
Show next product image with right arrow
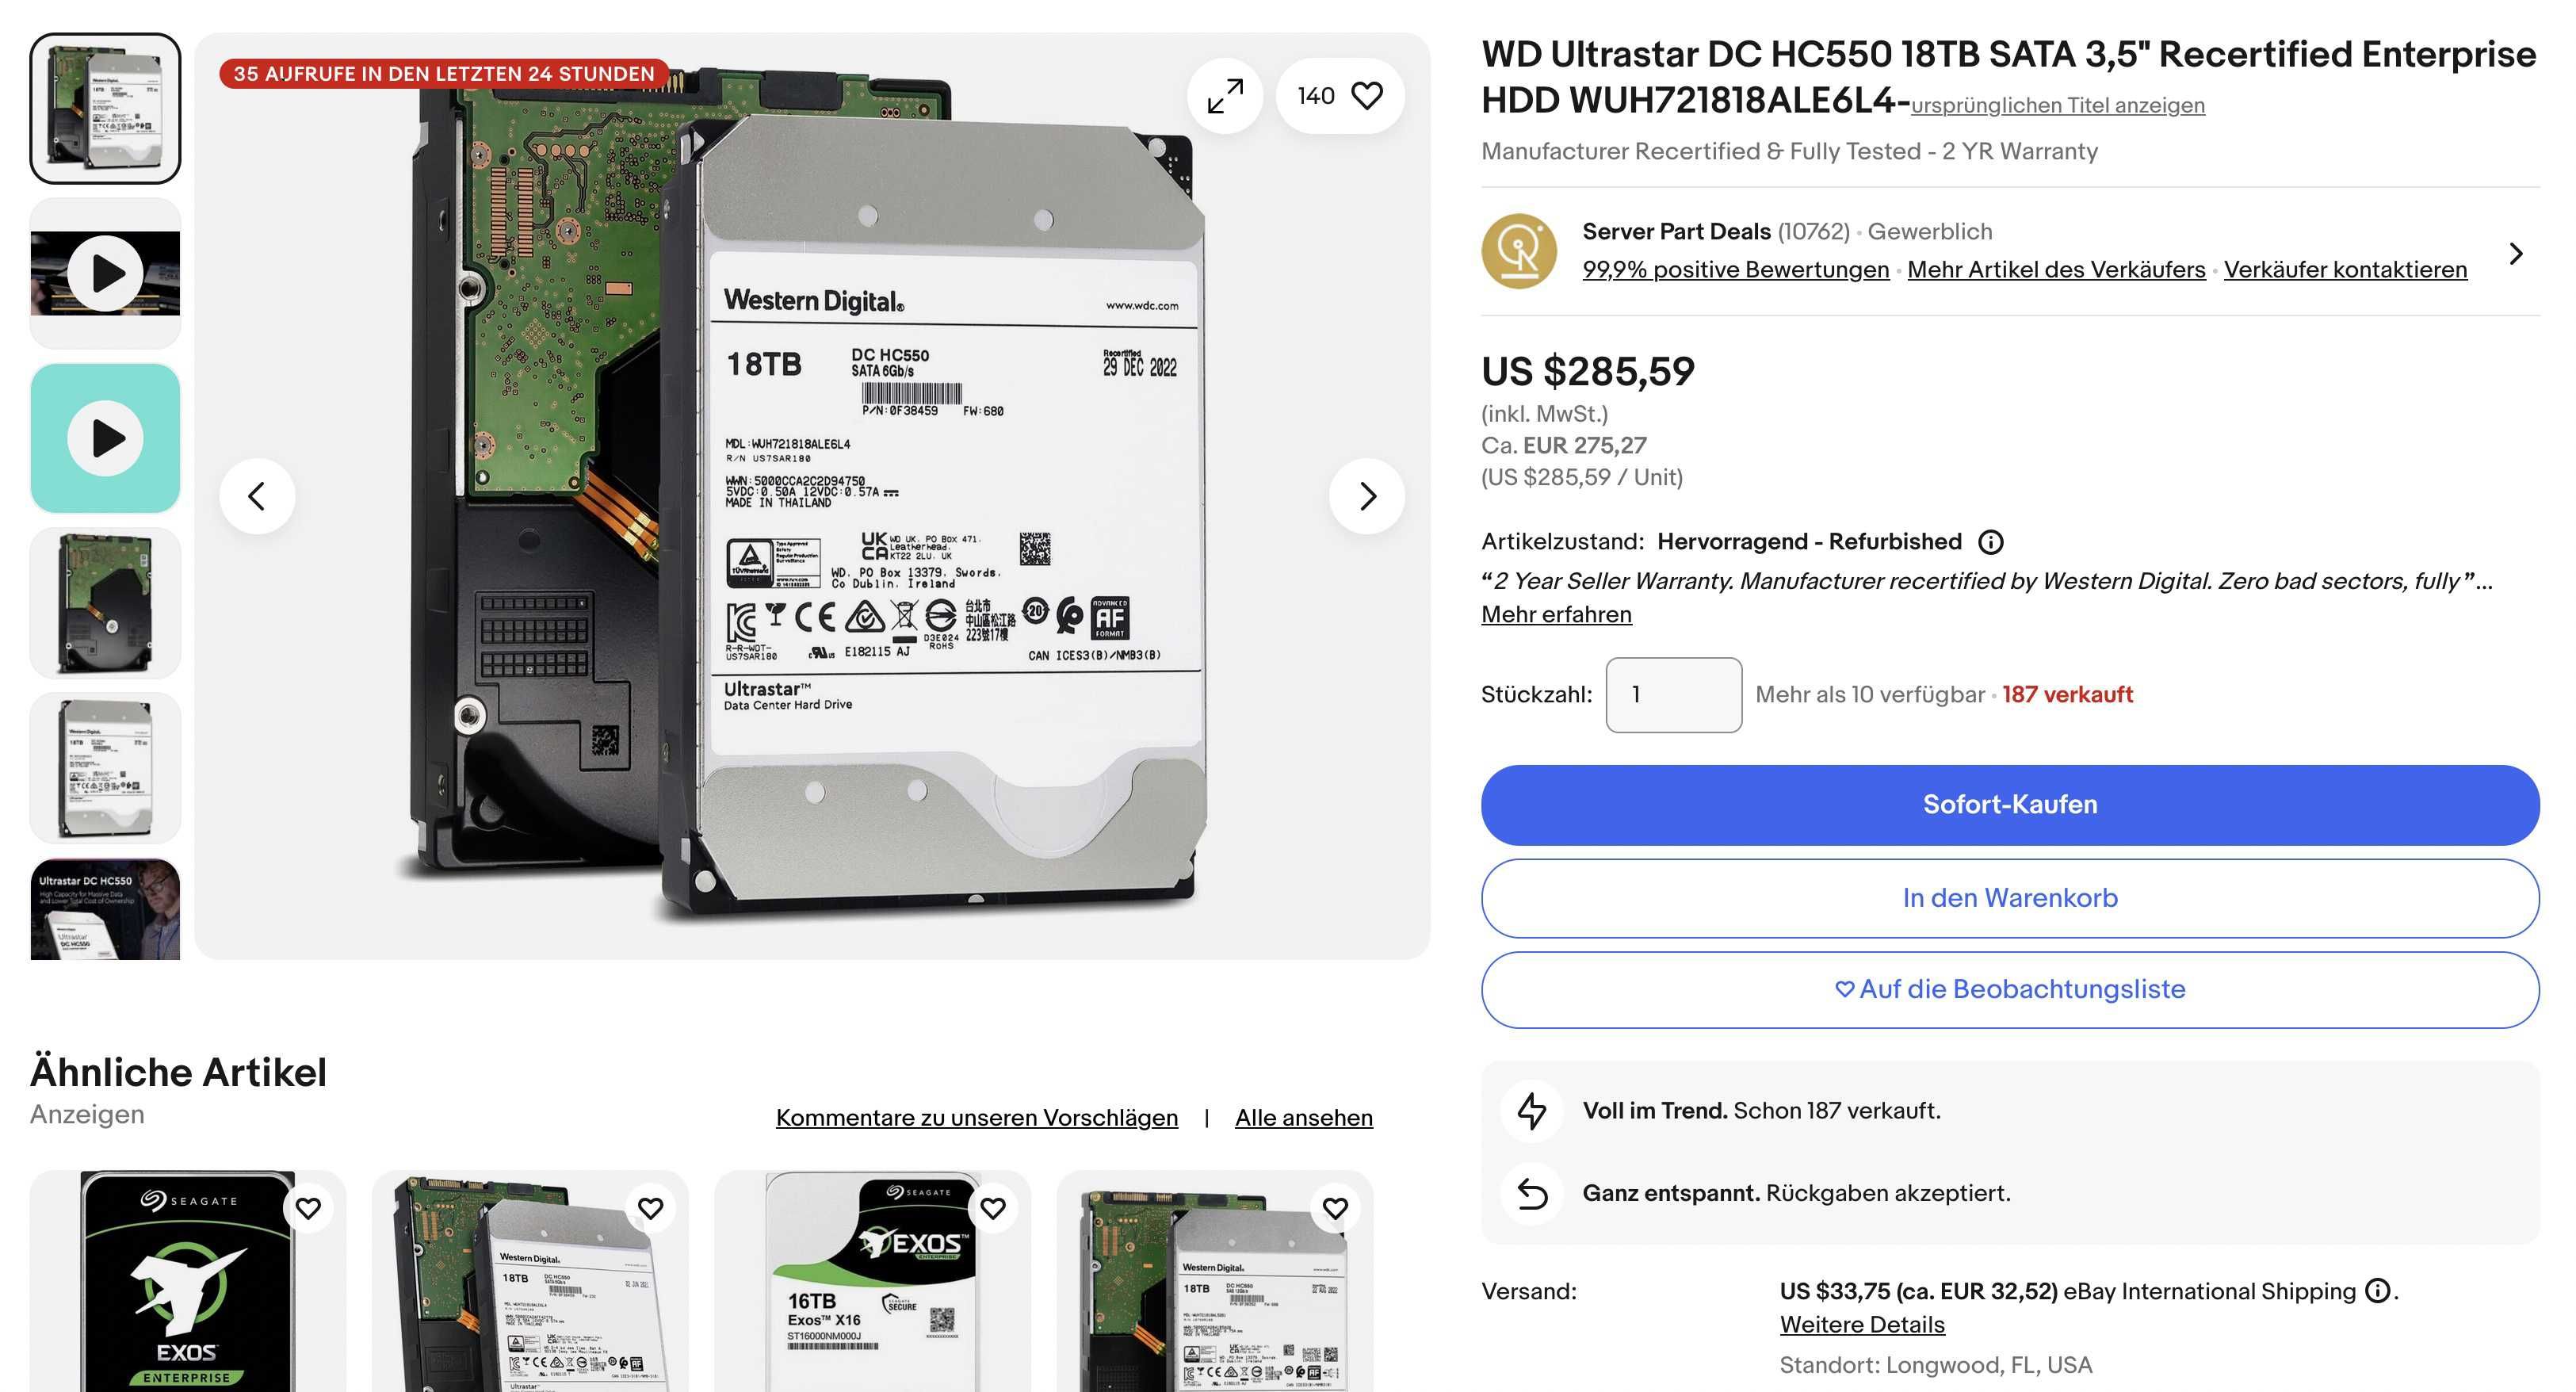coord(1367,496)
